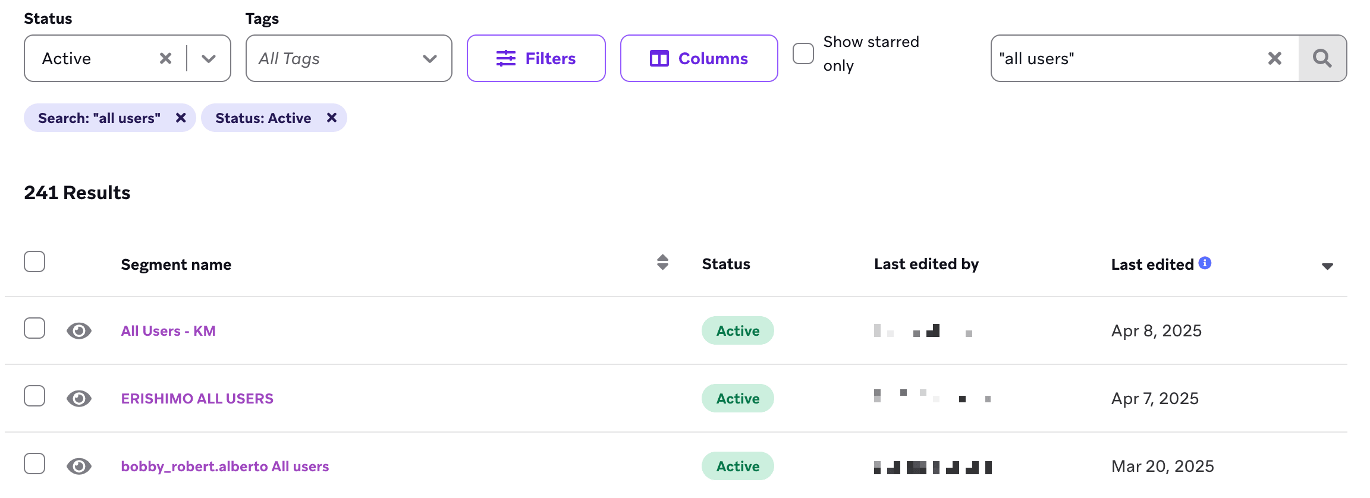Open the Filters panel
Screen dimensions: 1370x498
click(x=536, y=58)
